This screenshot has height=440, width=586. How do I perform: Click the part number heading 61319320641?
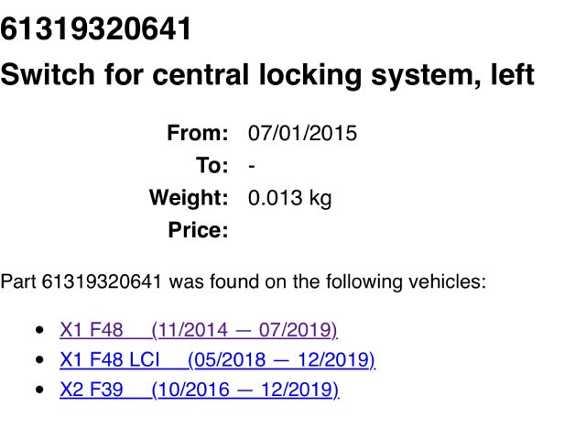[96, 29]
